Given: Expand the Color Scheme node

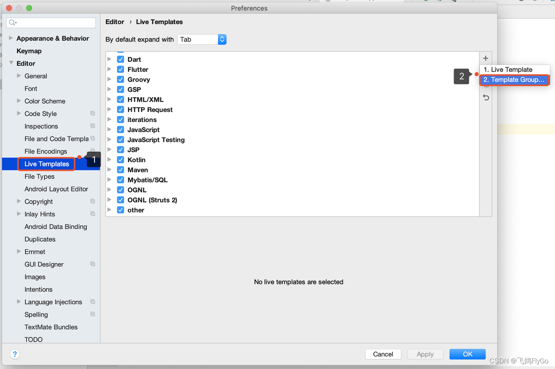Looking at the screenshot, I should point(19,101).
